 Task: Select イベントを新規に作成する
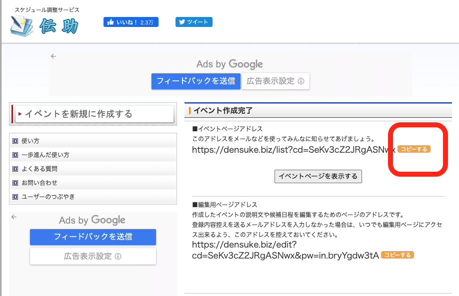pos(94,114)
